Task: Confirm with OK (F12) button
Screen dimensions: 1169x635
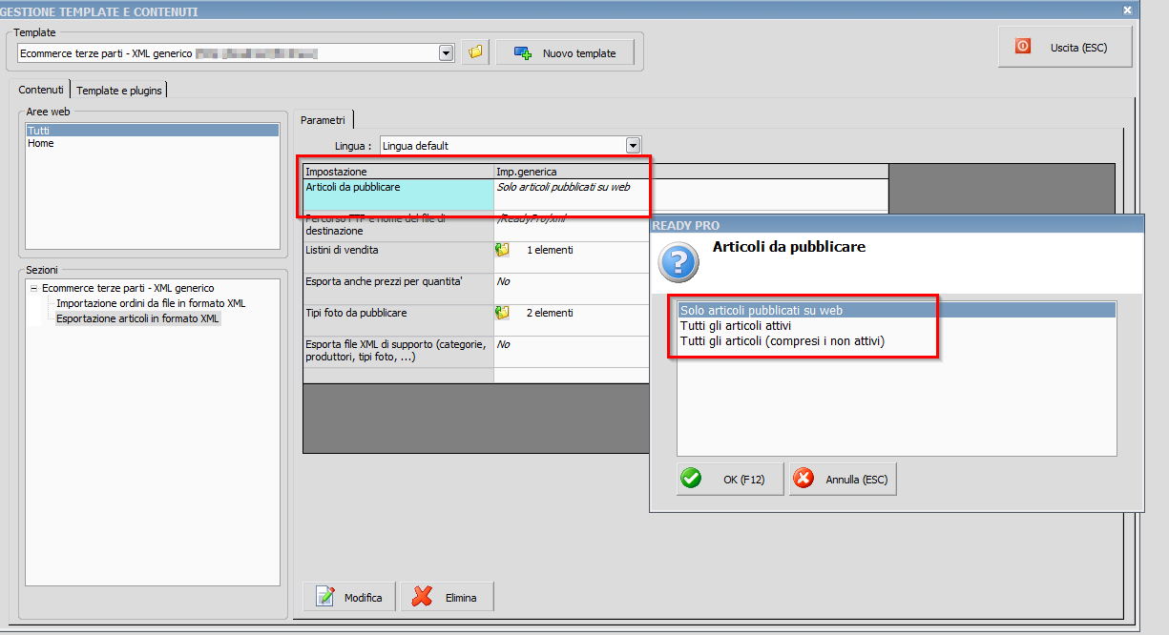Action: (x=730, y=479)
